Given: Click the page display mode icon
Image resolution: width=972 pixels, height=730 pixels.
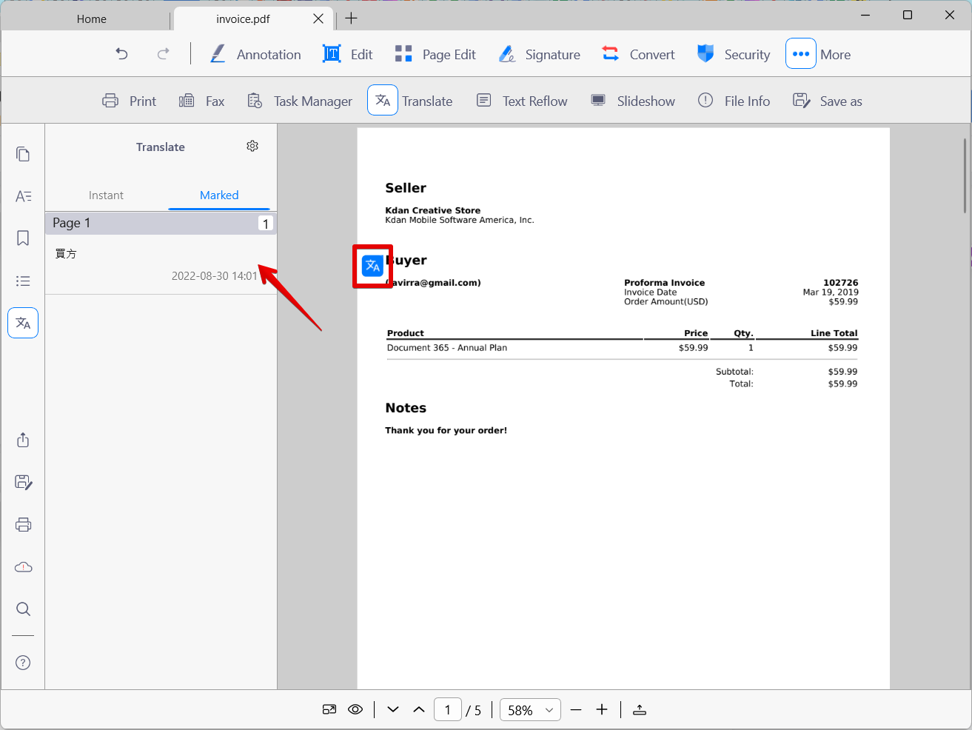Looking at the screenshot, I should 329,709.
